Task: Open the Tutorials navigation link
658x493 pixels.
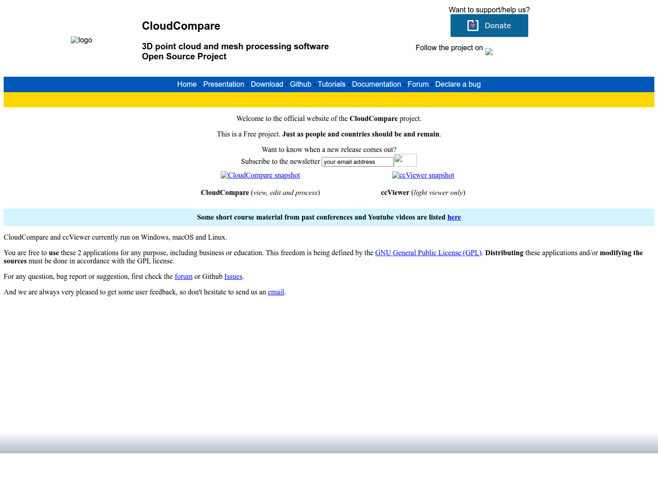Action: click(332, 84)
